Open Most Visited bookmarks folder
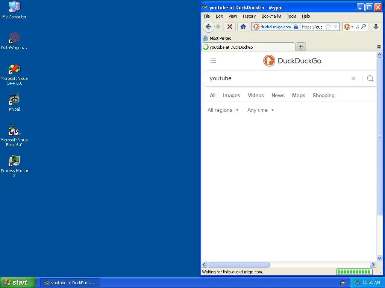 [x=217, y=38]
